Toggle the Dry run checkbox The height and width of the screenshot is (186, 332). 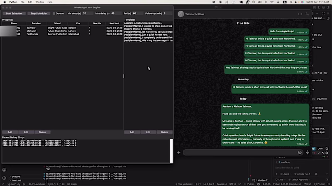click(x=54, y=14)
